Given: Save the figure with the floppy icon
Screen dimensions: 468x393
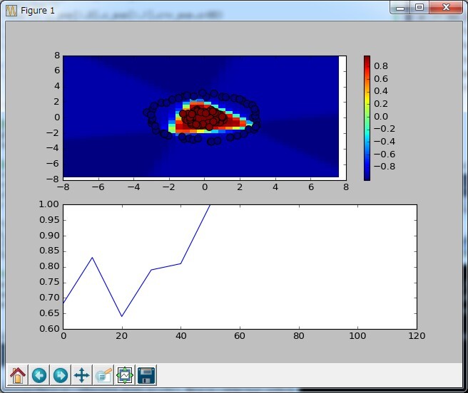Looking at the screenshot, I should pyautogui.click(x=146, y=375).
